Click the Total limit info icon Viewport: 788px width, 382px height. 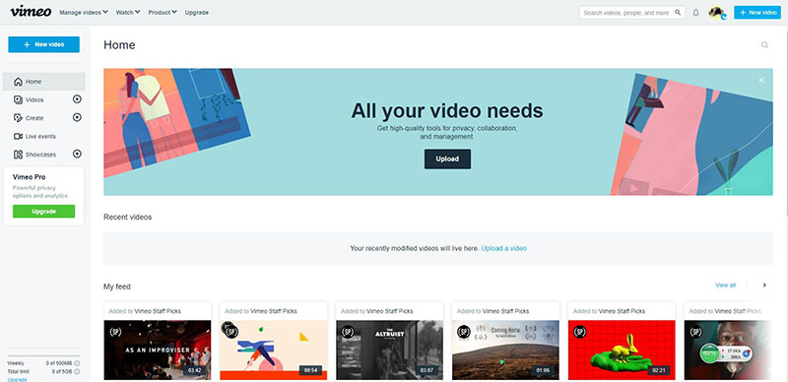tap(78, 371)
